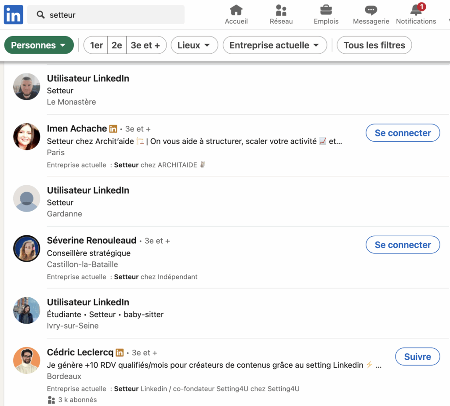Expand the Lieux filter dropdown
This screenshot has height=406, width=450.
pos(194,45)
